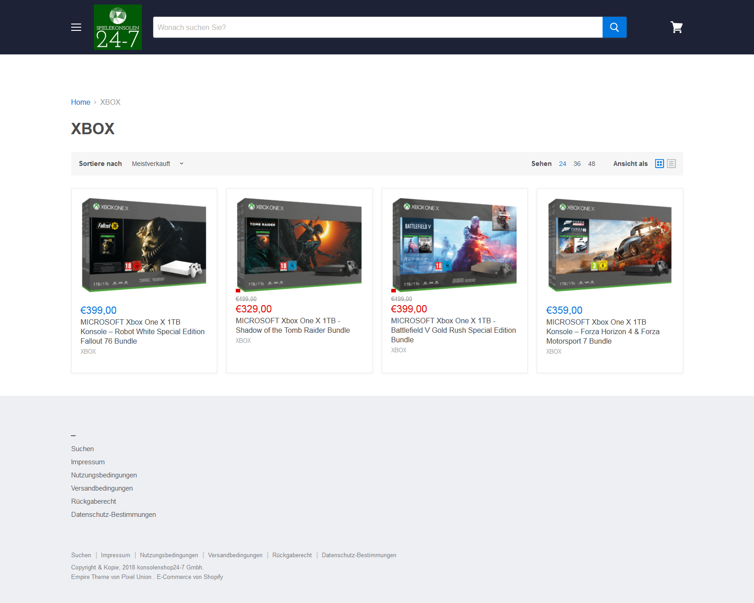This screenshot has width=754, height=603.
Task: Click Impressum in bottom horizontal links
Action: 116,555
